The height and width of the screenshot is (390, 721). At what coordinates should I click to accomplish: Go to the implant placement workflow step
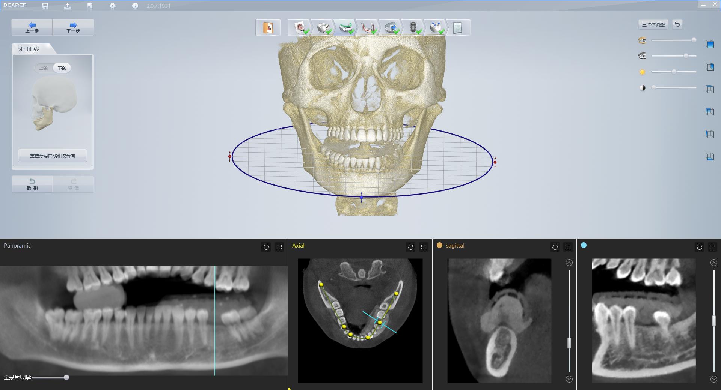pos(413,28)
